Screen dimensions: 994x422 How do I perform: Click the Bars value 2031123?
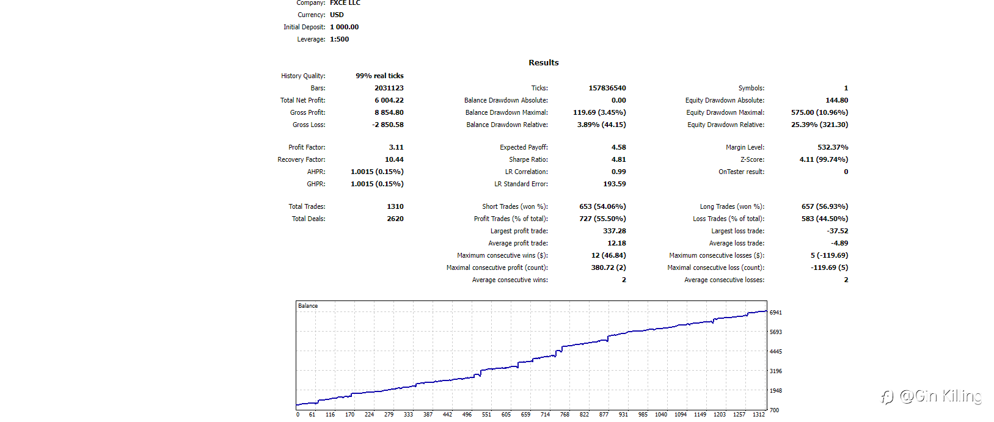point(389,88)
